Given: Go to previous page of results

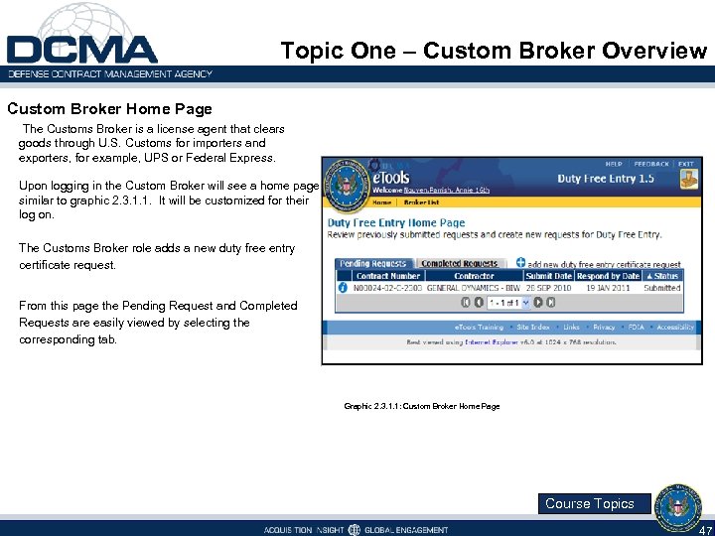Looking at the screenshot, I should click(x=479, y=302).
